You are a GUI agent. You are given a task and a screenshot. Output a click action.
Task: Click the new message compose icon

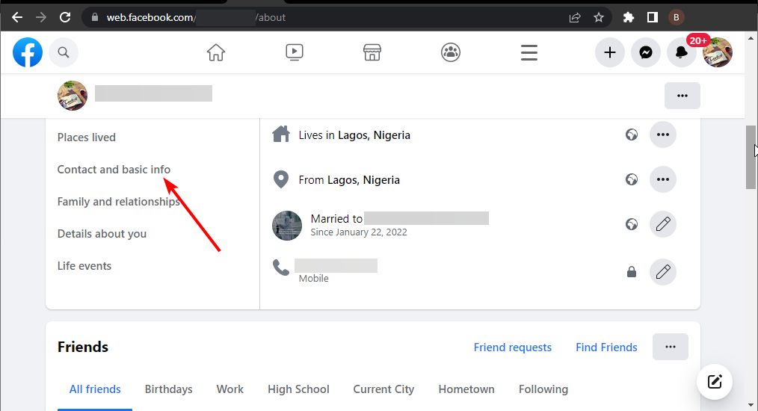point(715,382)
